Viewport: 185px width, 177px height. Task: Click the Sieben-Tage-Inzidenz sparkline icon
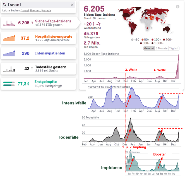point(9,23)
